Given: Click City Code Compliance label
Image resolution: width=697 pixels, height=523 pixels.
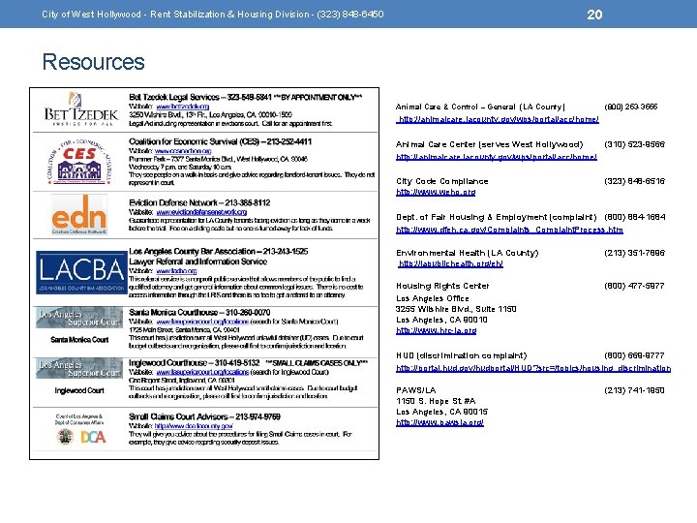Looking at the screenshot, I should [x=442, y=181].
